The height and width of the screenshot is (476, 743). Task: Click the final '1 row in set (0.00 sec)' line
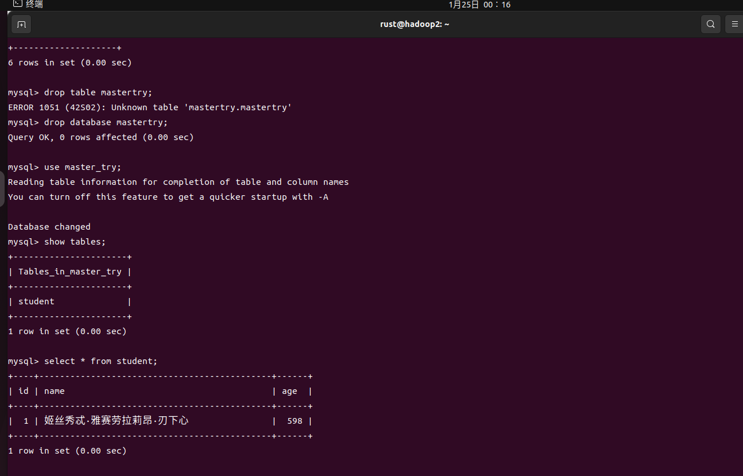click(x=67, y=451)
